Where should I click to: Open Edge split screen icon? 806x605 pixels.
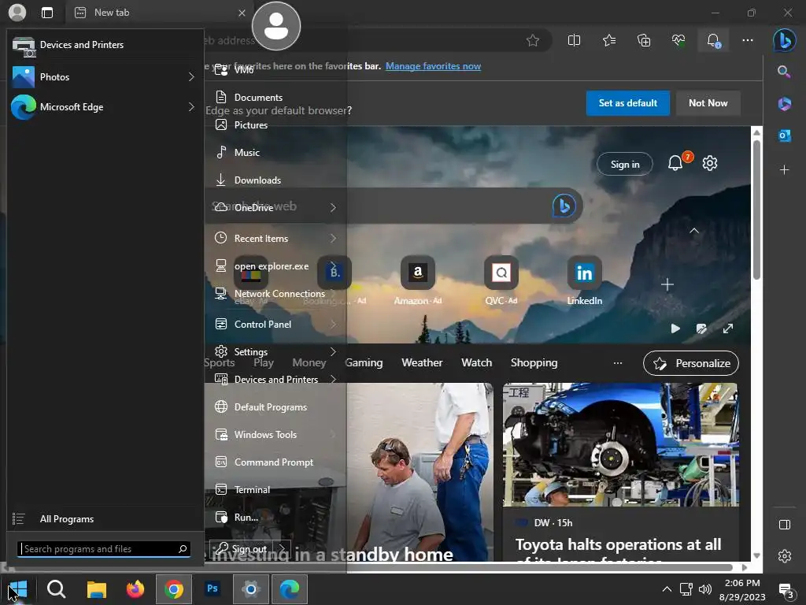pos(574,40)
